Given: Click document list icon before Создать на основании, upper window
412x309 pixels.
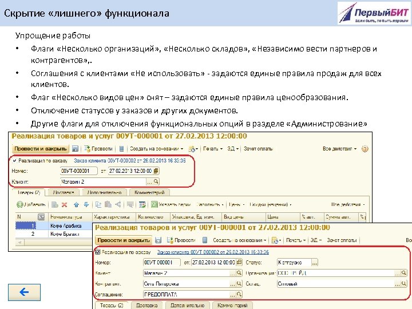Looking at the screenshot, I should 121,149.
